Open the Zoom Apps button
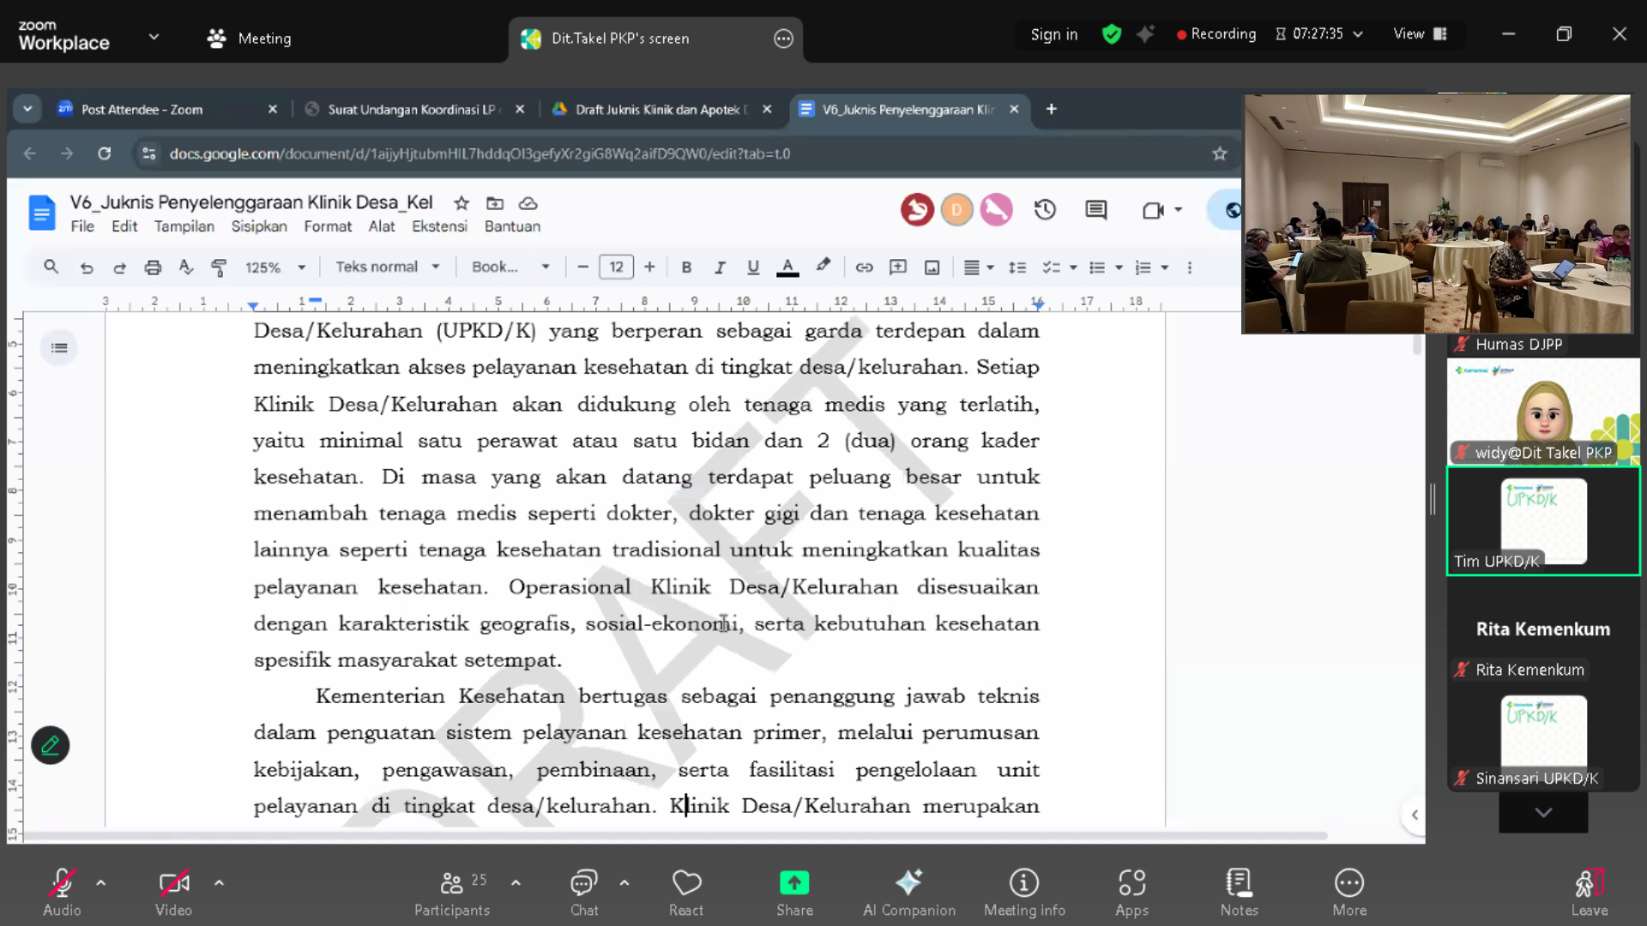This screenshot has width=1647, height=926. 1131,893
